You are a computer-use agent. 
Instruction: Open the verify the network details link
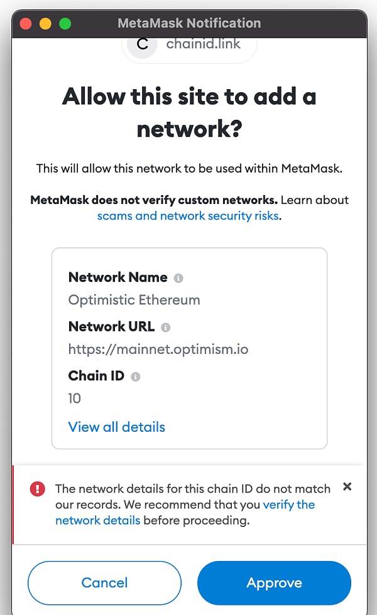(x=185, y=512)
